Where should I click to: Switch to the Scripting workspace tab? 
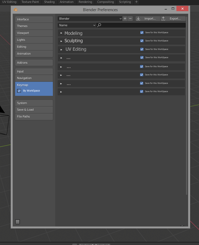pyautogui.click(x=125, y=2)
